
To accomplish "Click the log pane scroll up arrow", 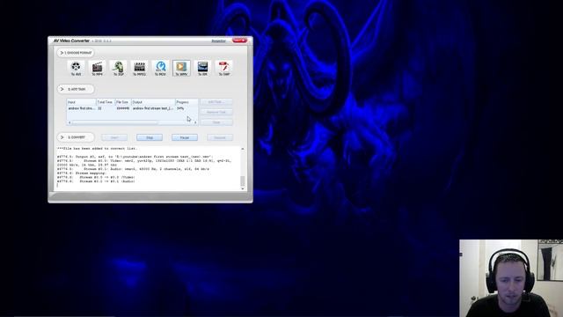I will pos(243,149).
